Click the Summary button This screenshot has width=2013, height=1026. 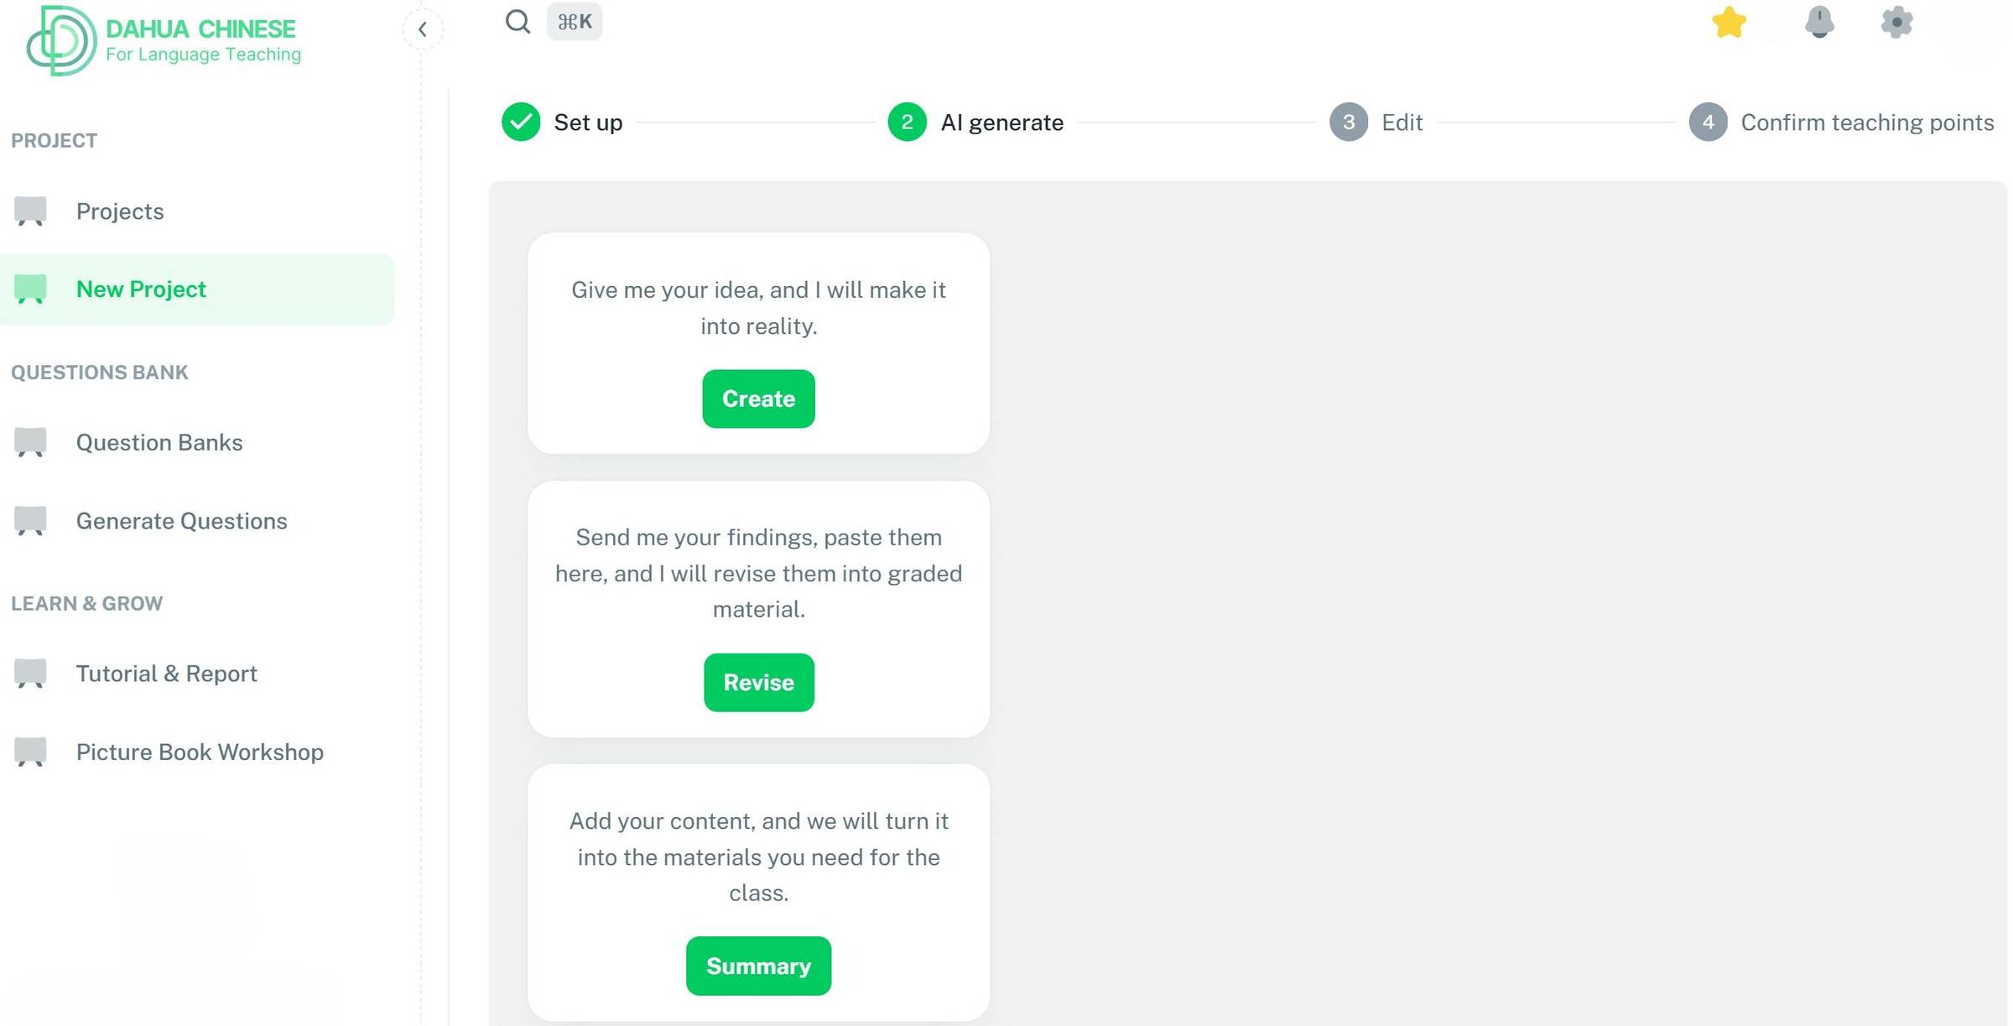[758, 966]
